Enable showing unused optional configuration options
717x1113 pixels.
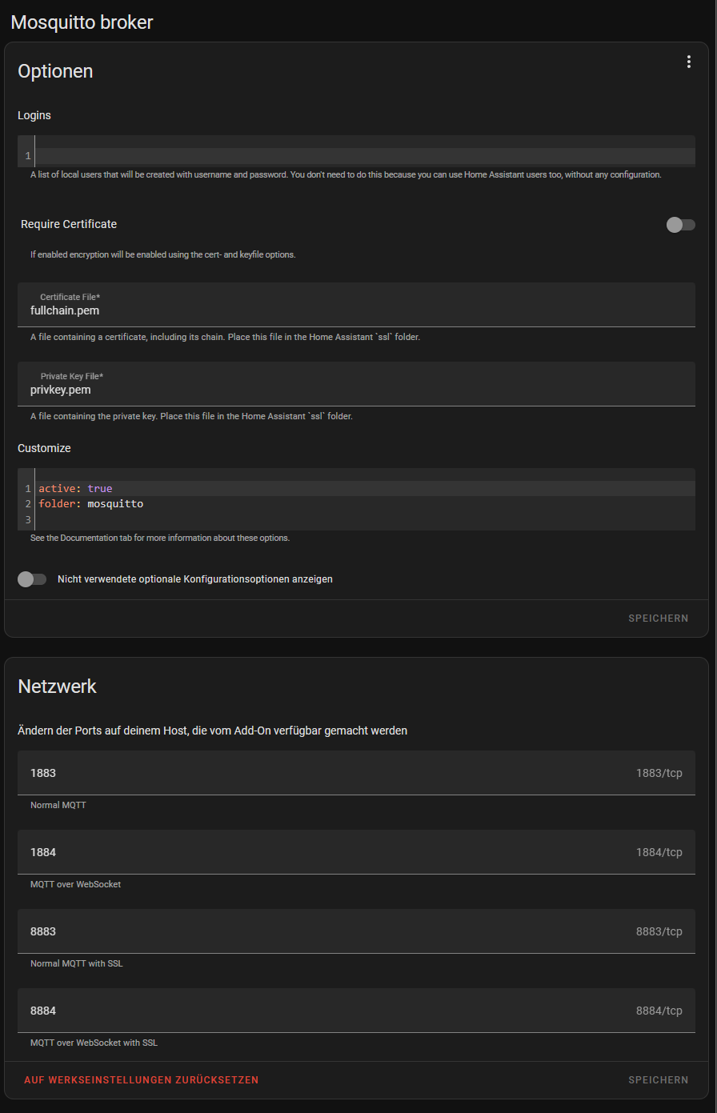coord(32,579)
